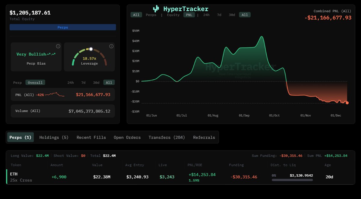
Task: Click the red endpoint marker on chart
Action: (x=347, y=103)
